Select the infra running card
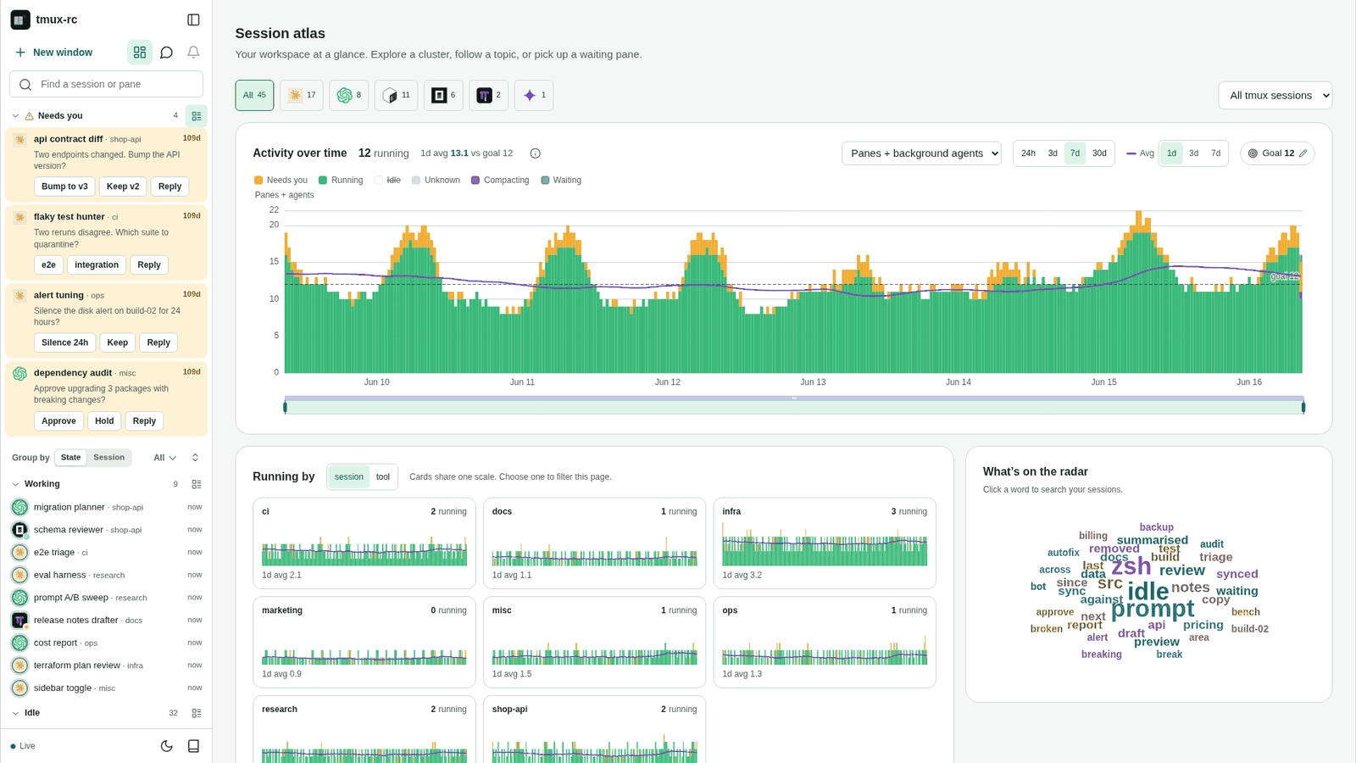Viewport: 1356px width, 763px height. tap(825, 543)
